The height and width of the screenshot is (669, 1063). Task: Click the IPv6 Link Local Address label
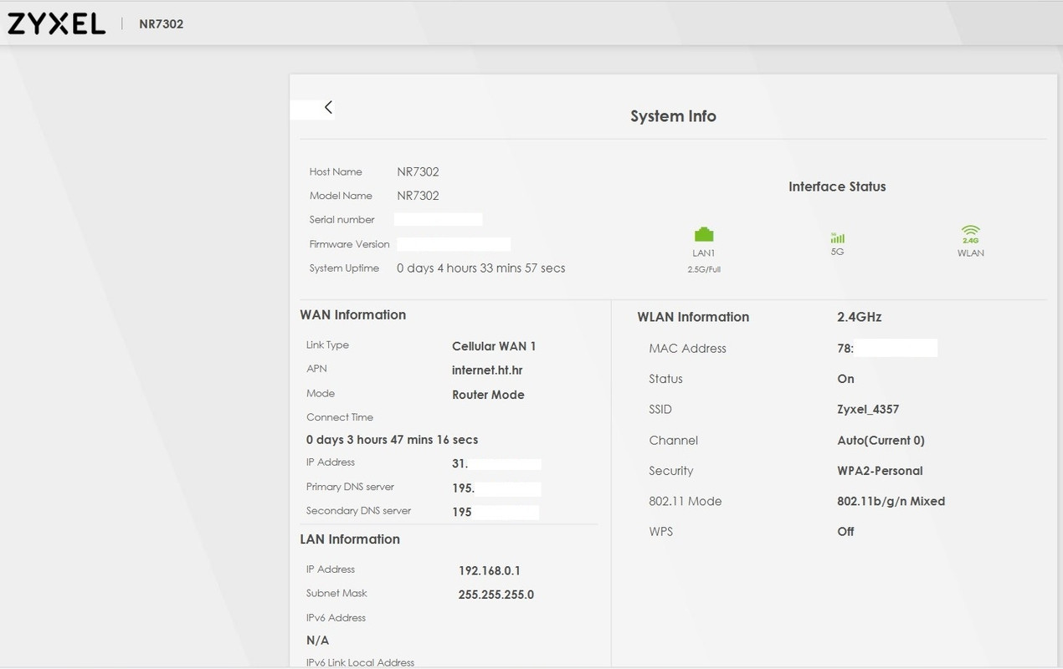click(x=360, y=662)
